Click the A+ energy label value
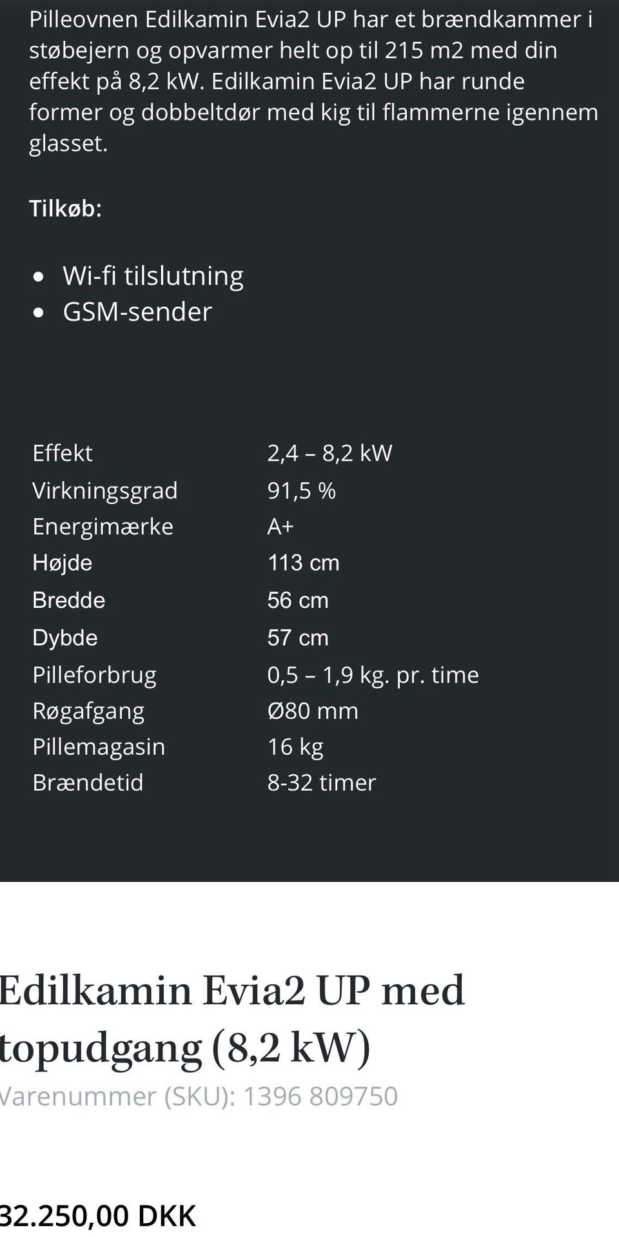The height and width of the screenshot is (1237, 619). 280,527
